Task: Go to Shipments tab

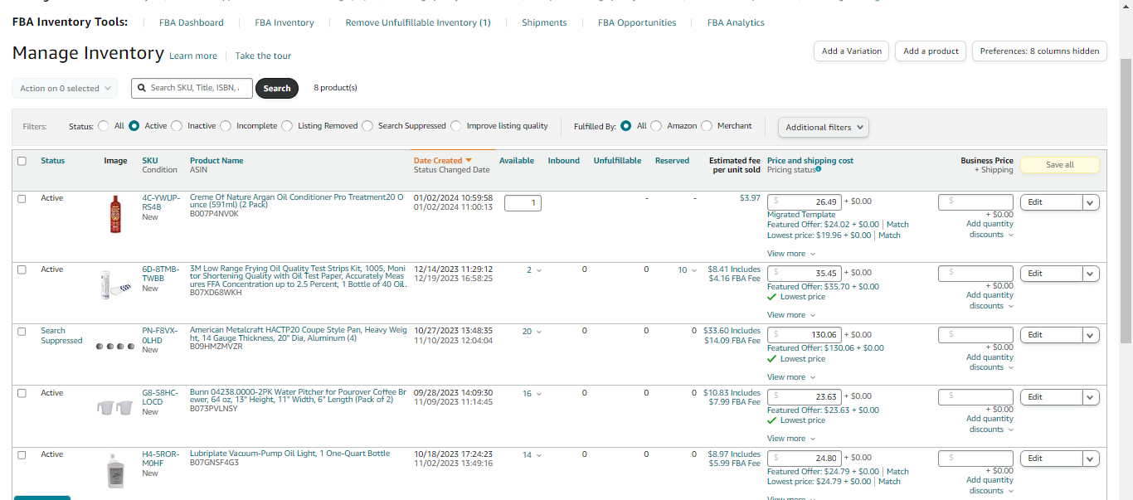Action: (x=544, y=23)
